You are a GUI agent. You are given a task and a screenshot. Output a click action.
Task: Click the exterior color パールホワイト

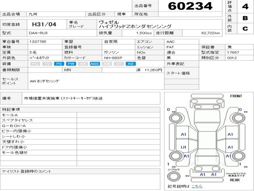(39, 58)
